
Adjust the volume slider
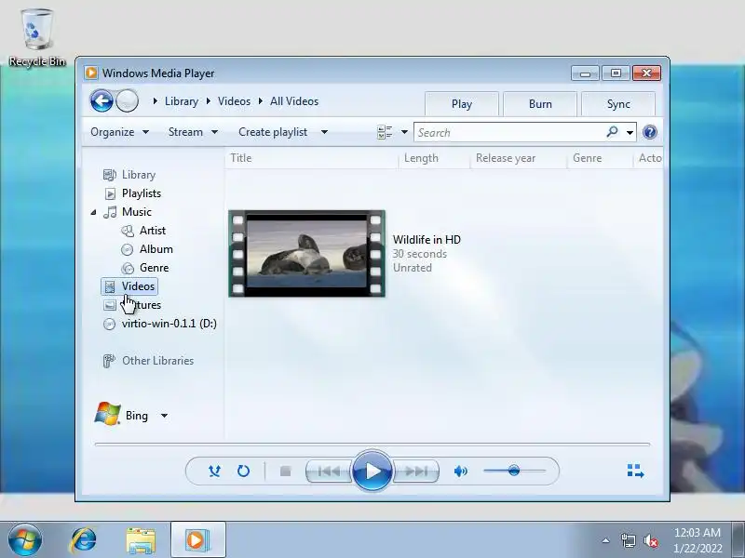click(514, 471)
